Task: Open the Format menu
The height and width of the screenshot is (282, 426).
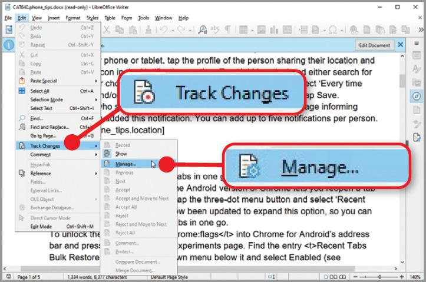Action: pos(73,18)
